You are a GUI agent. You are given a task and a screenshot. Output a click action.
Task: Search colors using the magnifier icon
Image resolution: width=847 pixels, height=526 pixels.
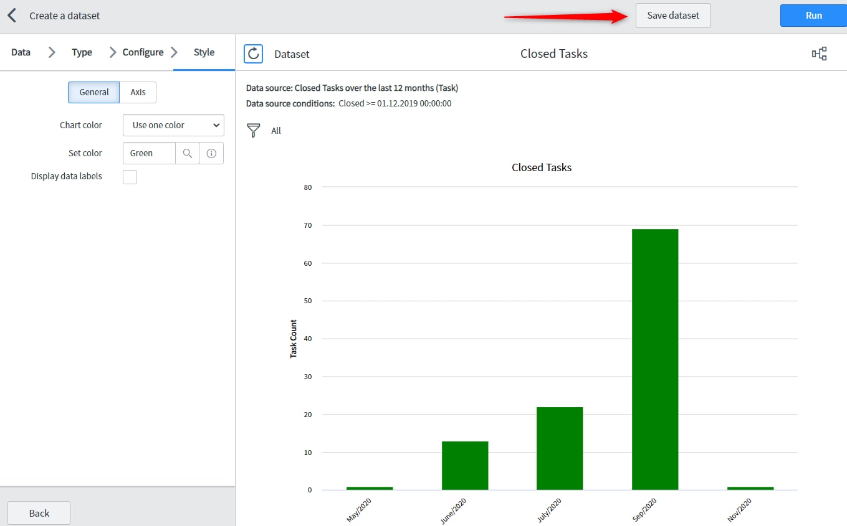(187, 153)
